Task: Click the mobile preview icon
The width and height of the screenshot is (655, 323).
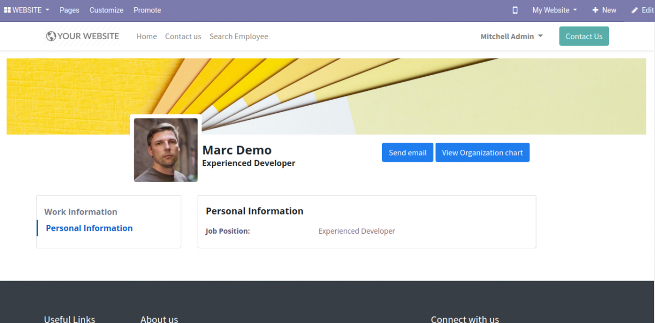Action: (x=515, y=10)
